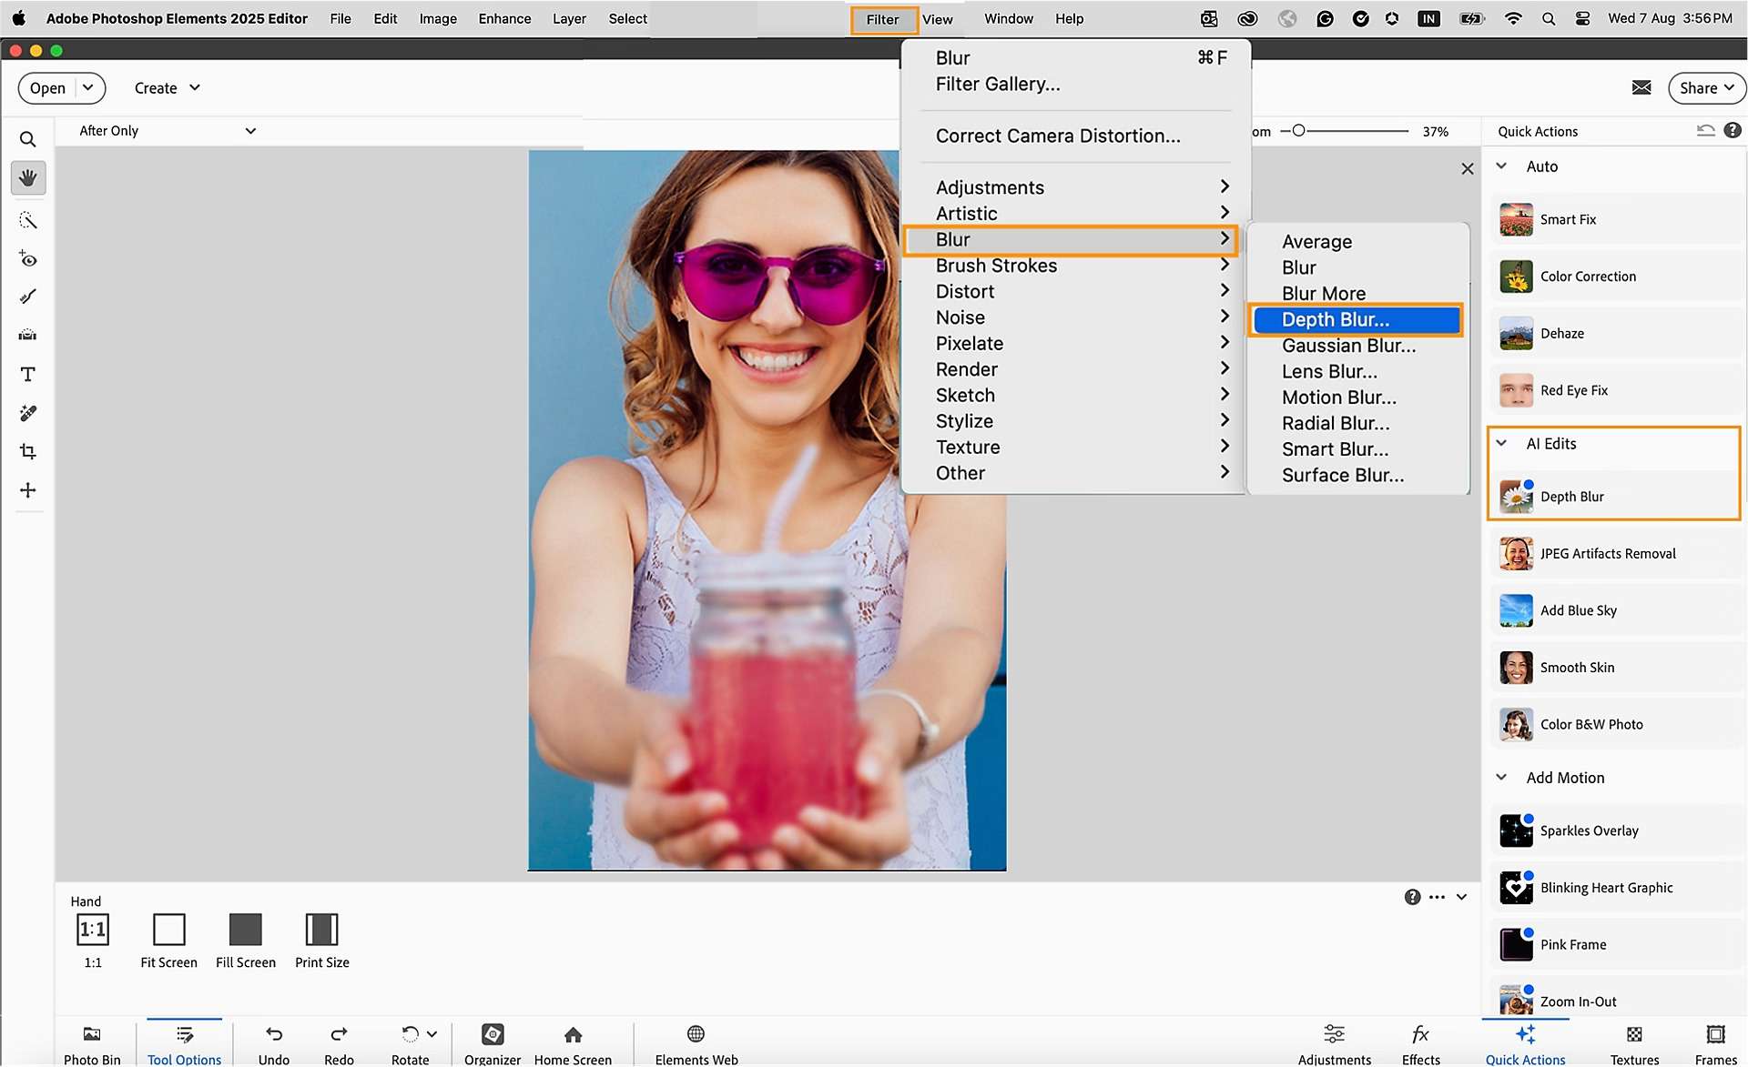Open the Frames panel

point(1716,1044)
